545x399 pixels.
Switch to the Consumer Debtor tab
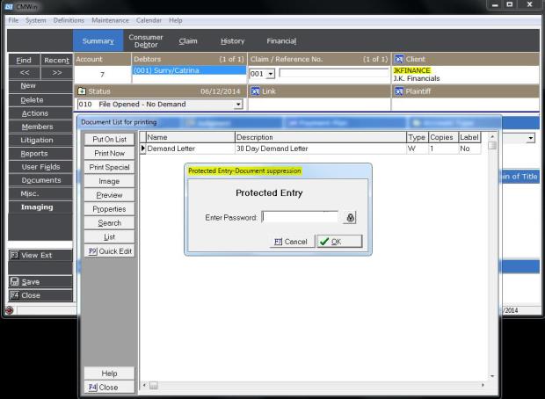pos(146,41)
